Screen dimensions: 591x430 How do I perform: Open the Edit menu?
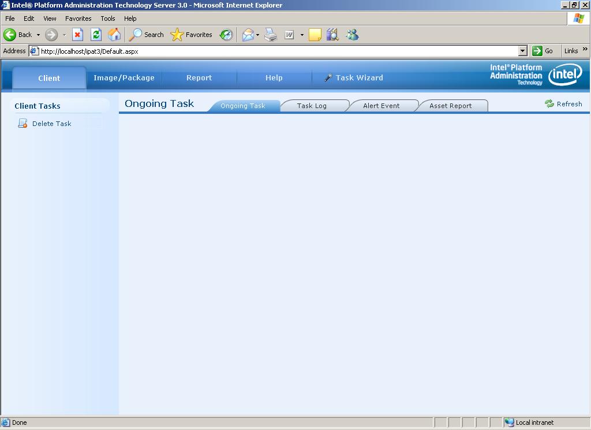(29, 18)
